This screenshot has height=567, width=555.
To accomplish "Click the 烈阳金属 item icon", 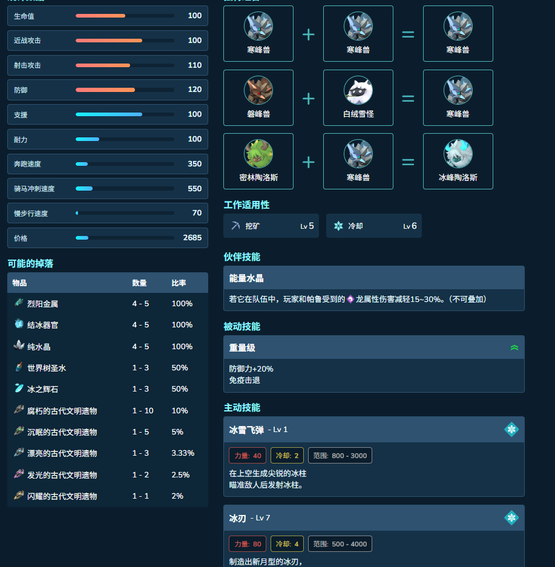I will click(19, 303).
